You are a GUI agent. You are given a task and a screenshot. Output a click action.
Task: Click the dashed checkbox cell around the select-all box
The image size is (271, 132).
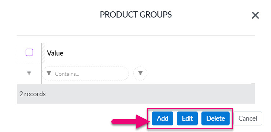pos(29,52)
